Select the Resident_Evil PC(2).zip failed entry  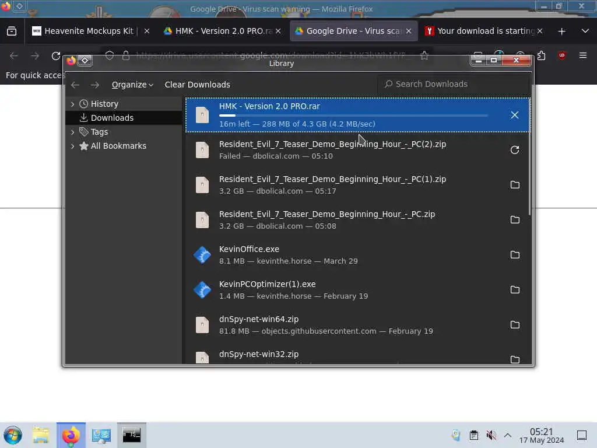pos(358,150)
